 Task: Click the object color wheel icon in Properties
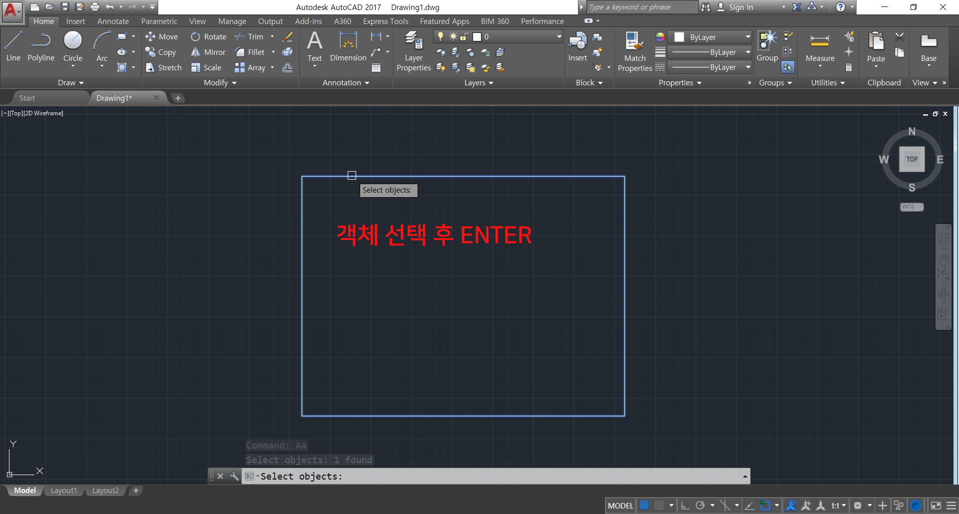660,37
